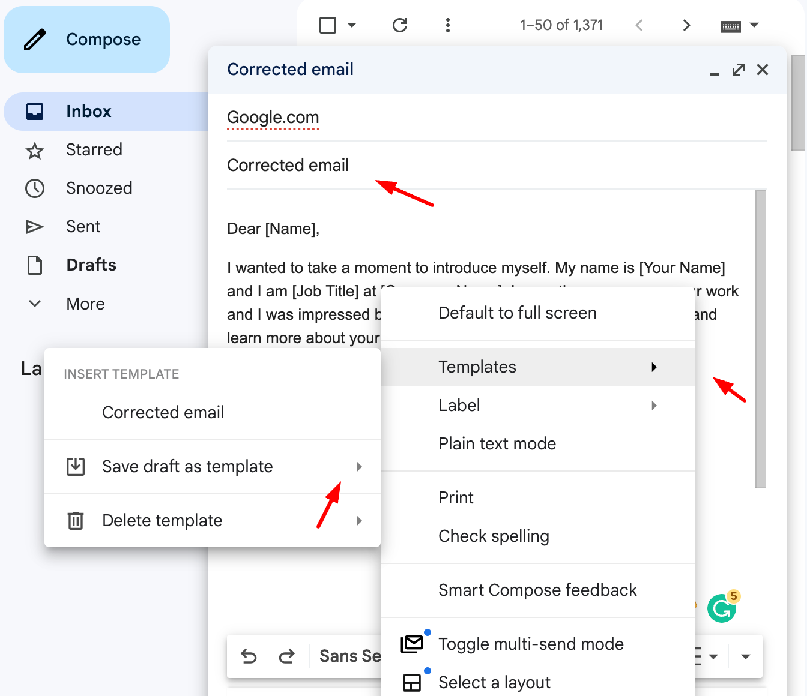The height and width of the screenshot is (696, 807).
Task: Open the Grammarly assistant icon
Action: tap(722, 608)
